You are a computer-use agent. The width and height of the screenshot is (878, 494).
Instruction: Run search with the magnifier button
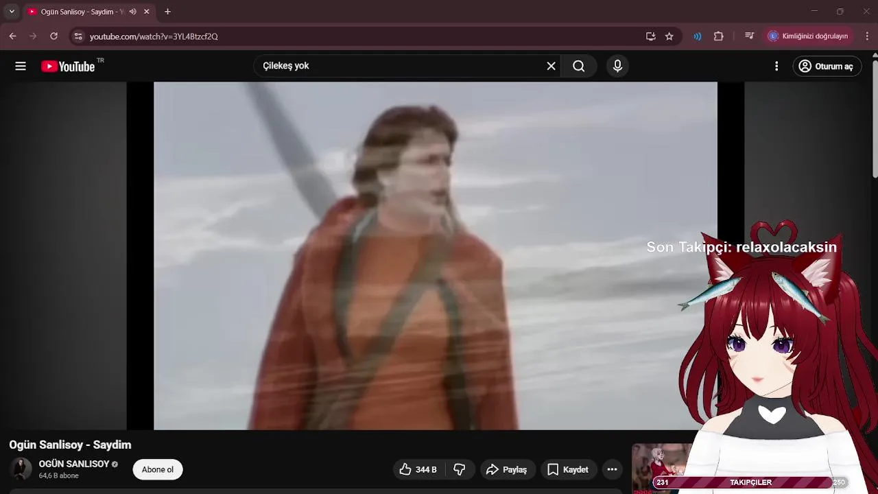click(x=579, y=66)
